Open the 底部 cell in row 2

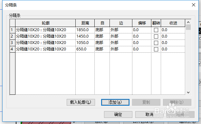click(x=102, y=36)
